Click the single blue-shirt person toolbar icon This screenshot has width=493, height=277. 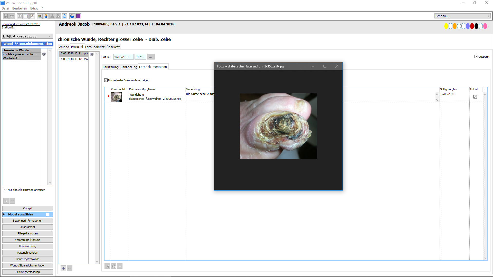[x=46, y=16]
